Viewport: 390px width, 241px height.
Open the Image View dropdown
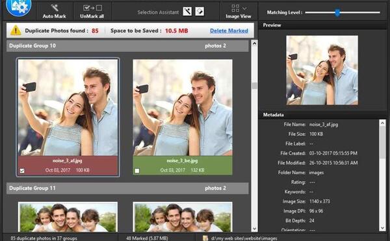pos(239,12)
